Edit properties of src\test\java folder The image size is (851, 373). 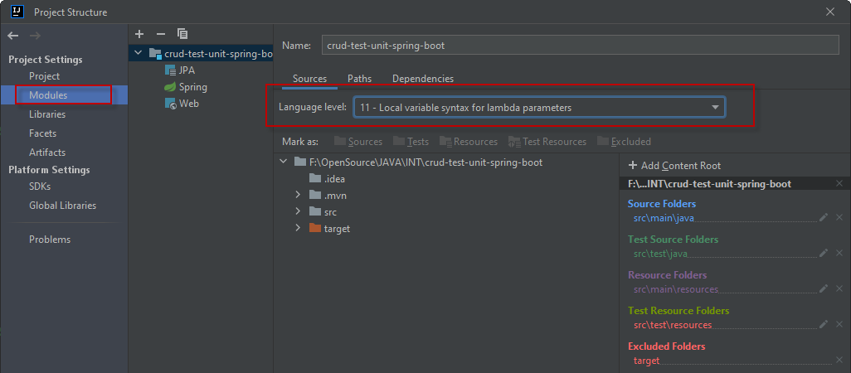(824, 253)
